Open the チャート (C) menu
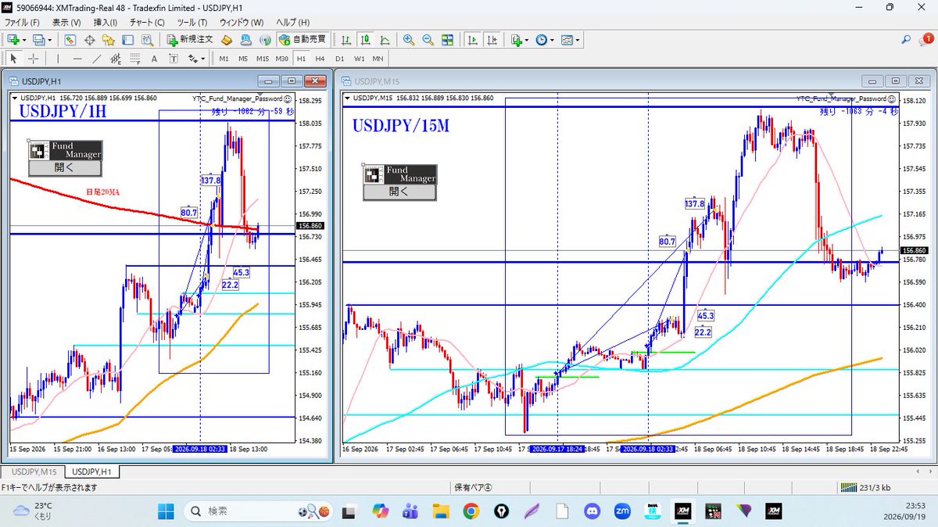The height and width of the screenshot is (527, 938). (x=147, y=22)
